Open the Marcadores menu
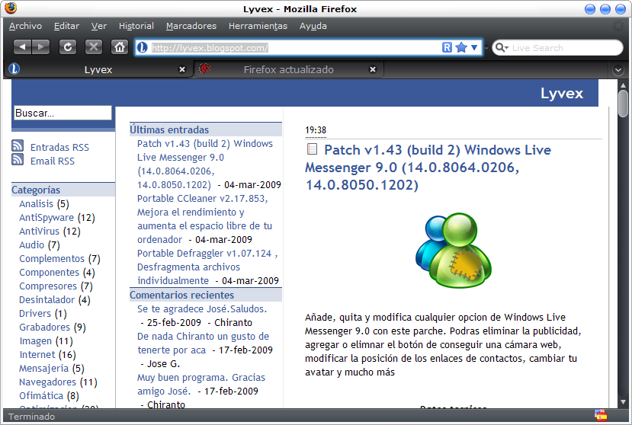Screen dimensions: 632x425 191,26
